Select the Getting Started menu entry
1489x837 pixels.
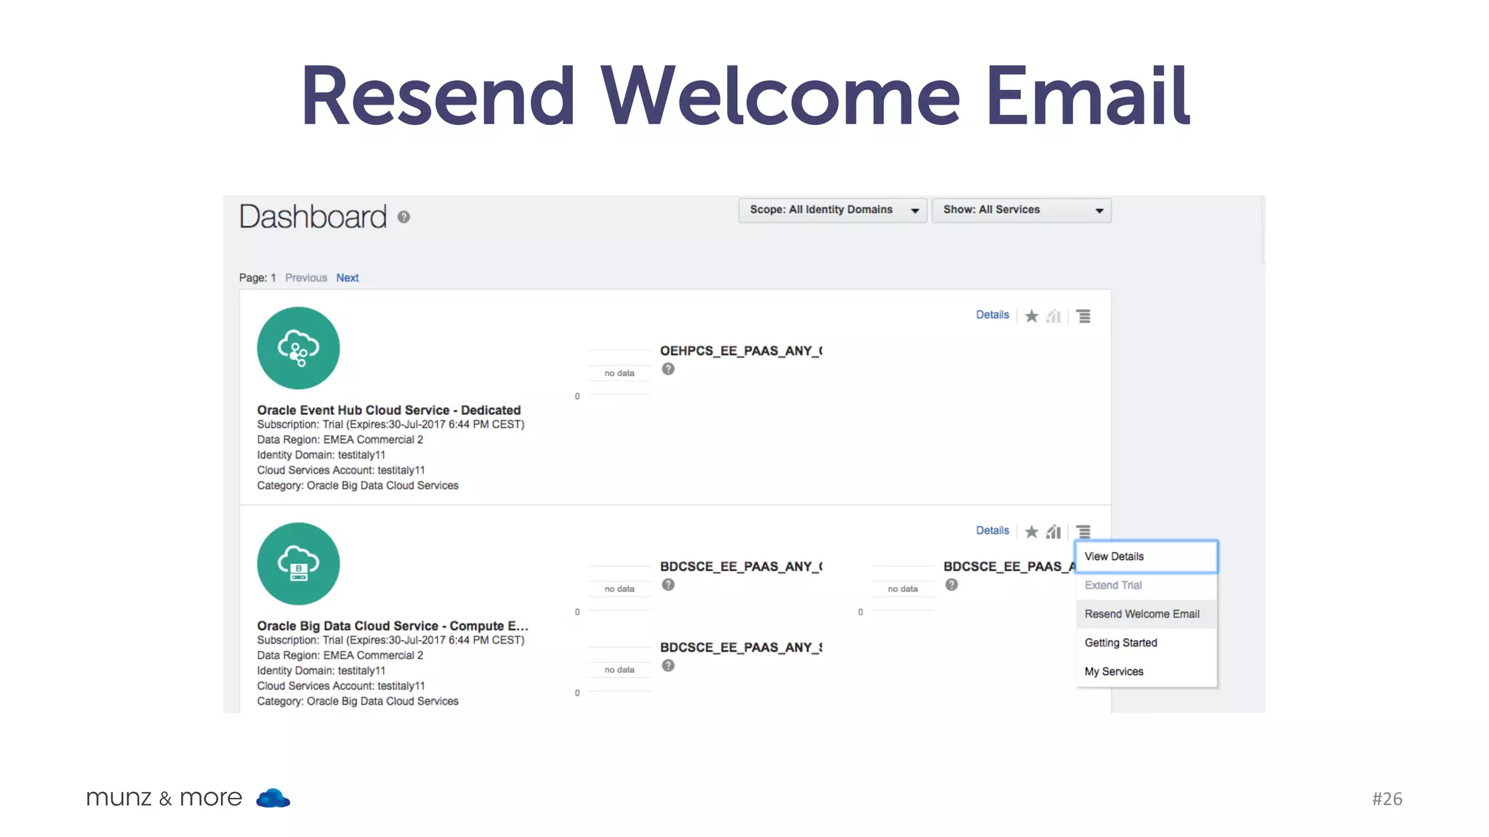1120,643
